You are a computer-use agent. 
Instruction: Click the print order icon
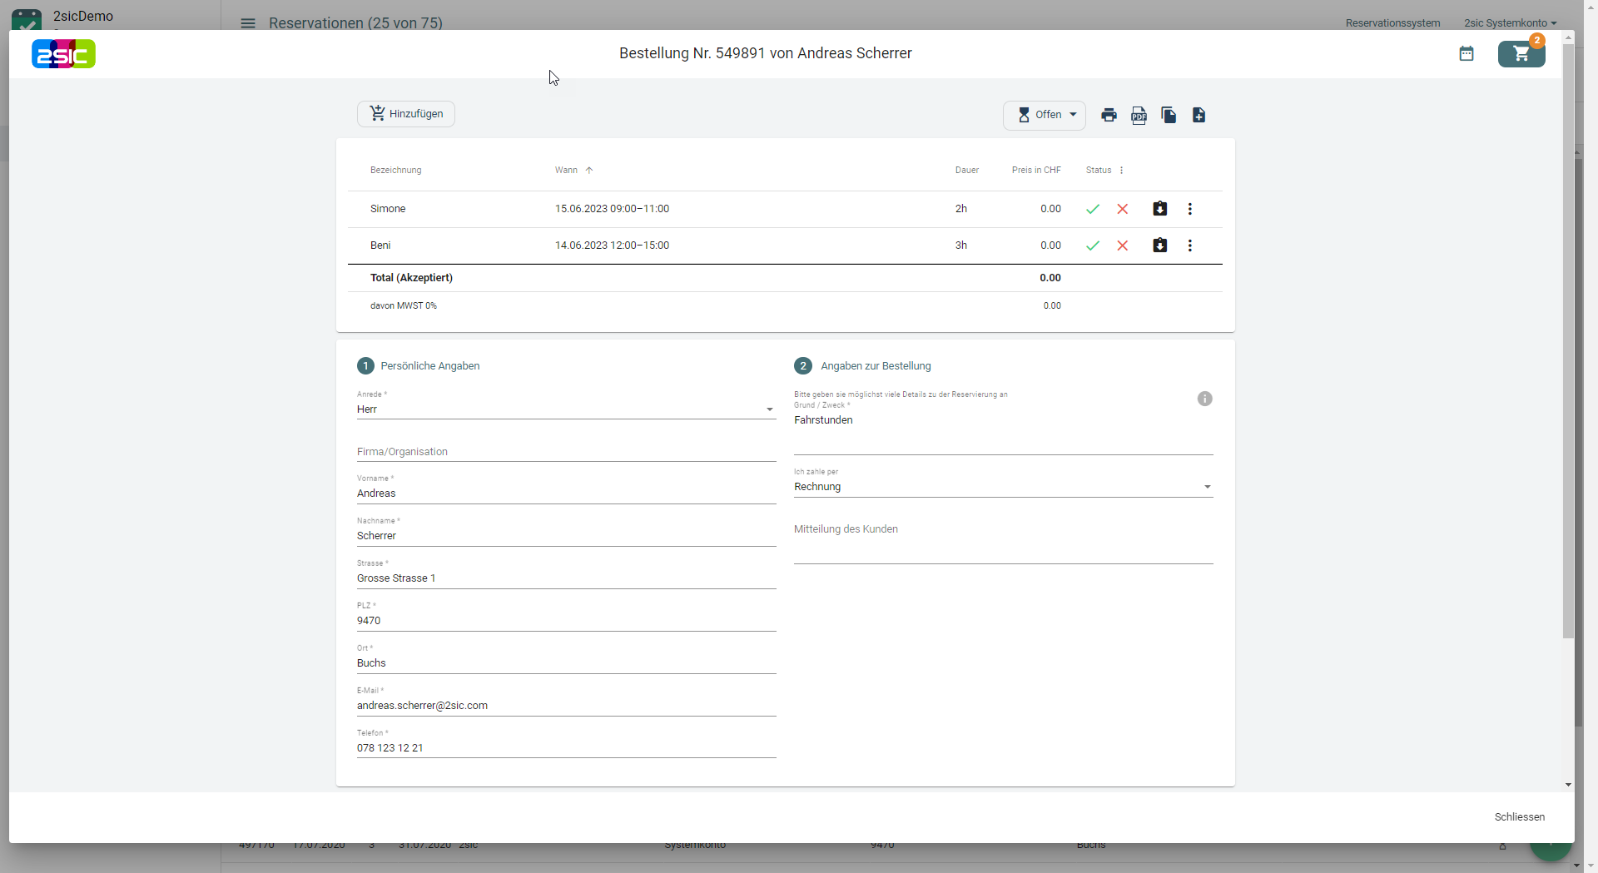1109,115
